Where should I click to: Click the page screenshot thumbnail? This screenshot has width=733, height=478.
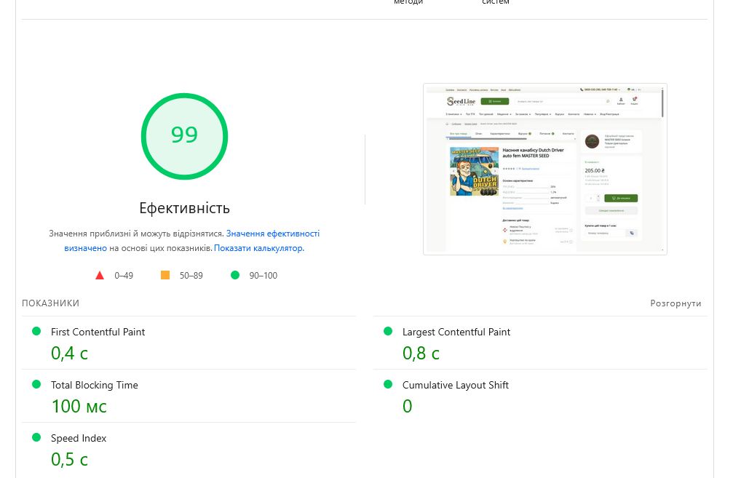pyautogui.click(x=544, y=169)
